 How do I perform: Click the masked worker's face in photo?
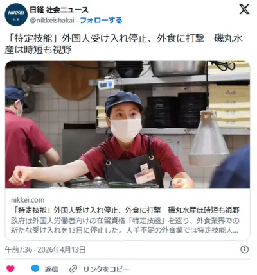(x=125, y=122)
